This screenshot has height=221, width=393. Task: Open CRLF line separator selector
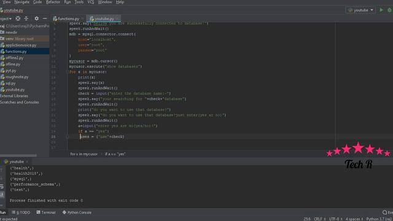point(319,219)
